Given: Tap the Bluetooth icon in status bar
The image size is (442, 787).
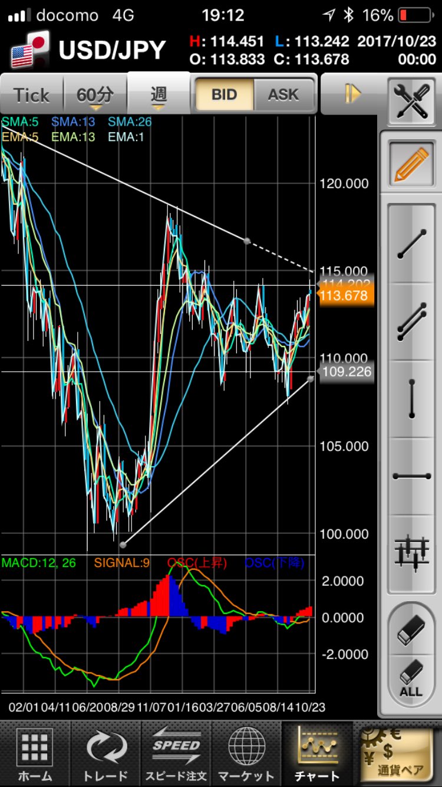Looking at the screenshot, I should (349, 15).
